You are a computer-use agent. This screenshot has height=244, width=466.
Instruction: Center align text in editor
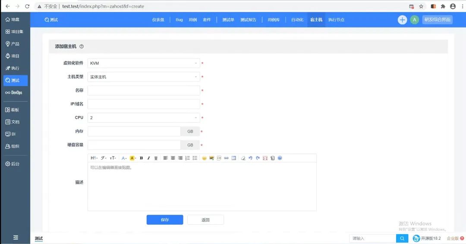(173, 158)
